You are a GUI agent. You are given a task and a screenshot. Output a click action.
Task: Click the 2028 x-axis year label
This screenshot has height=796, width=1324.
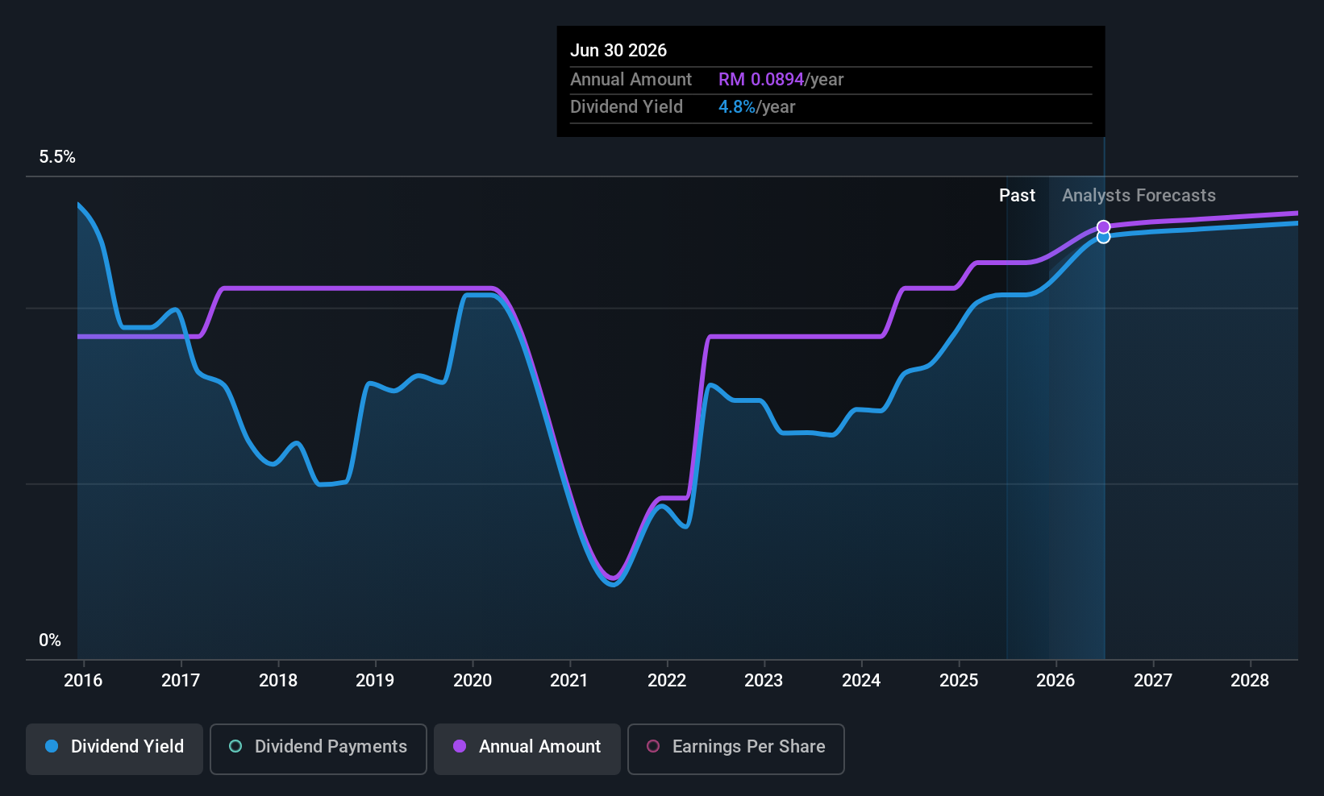click(x=1250, y=681)
